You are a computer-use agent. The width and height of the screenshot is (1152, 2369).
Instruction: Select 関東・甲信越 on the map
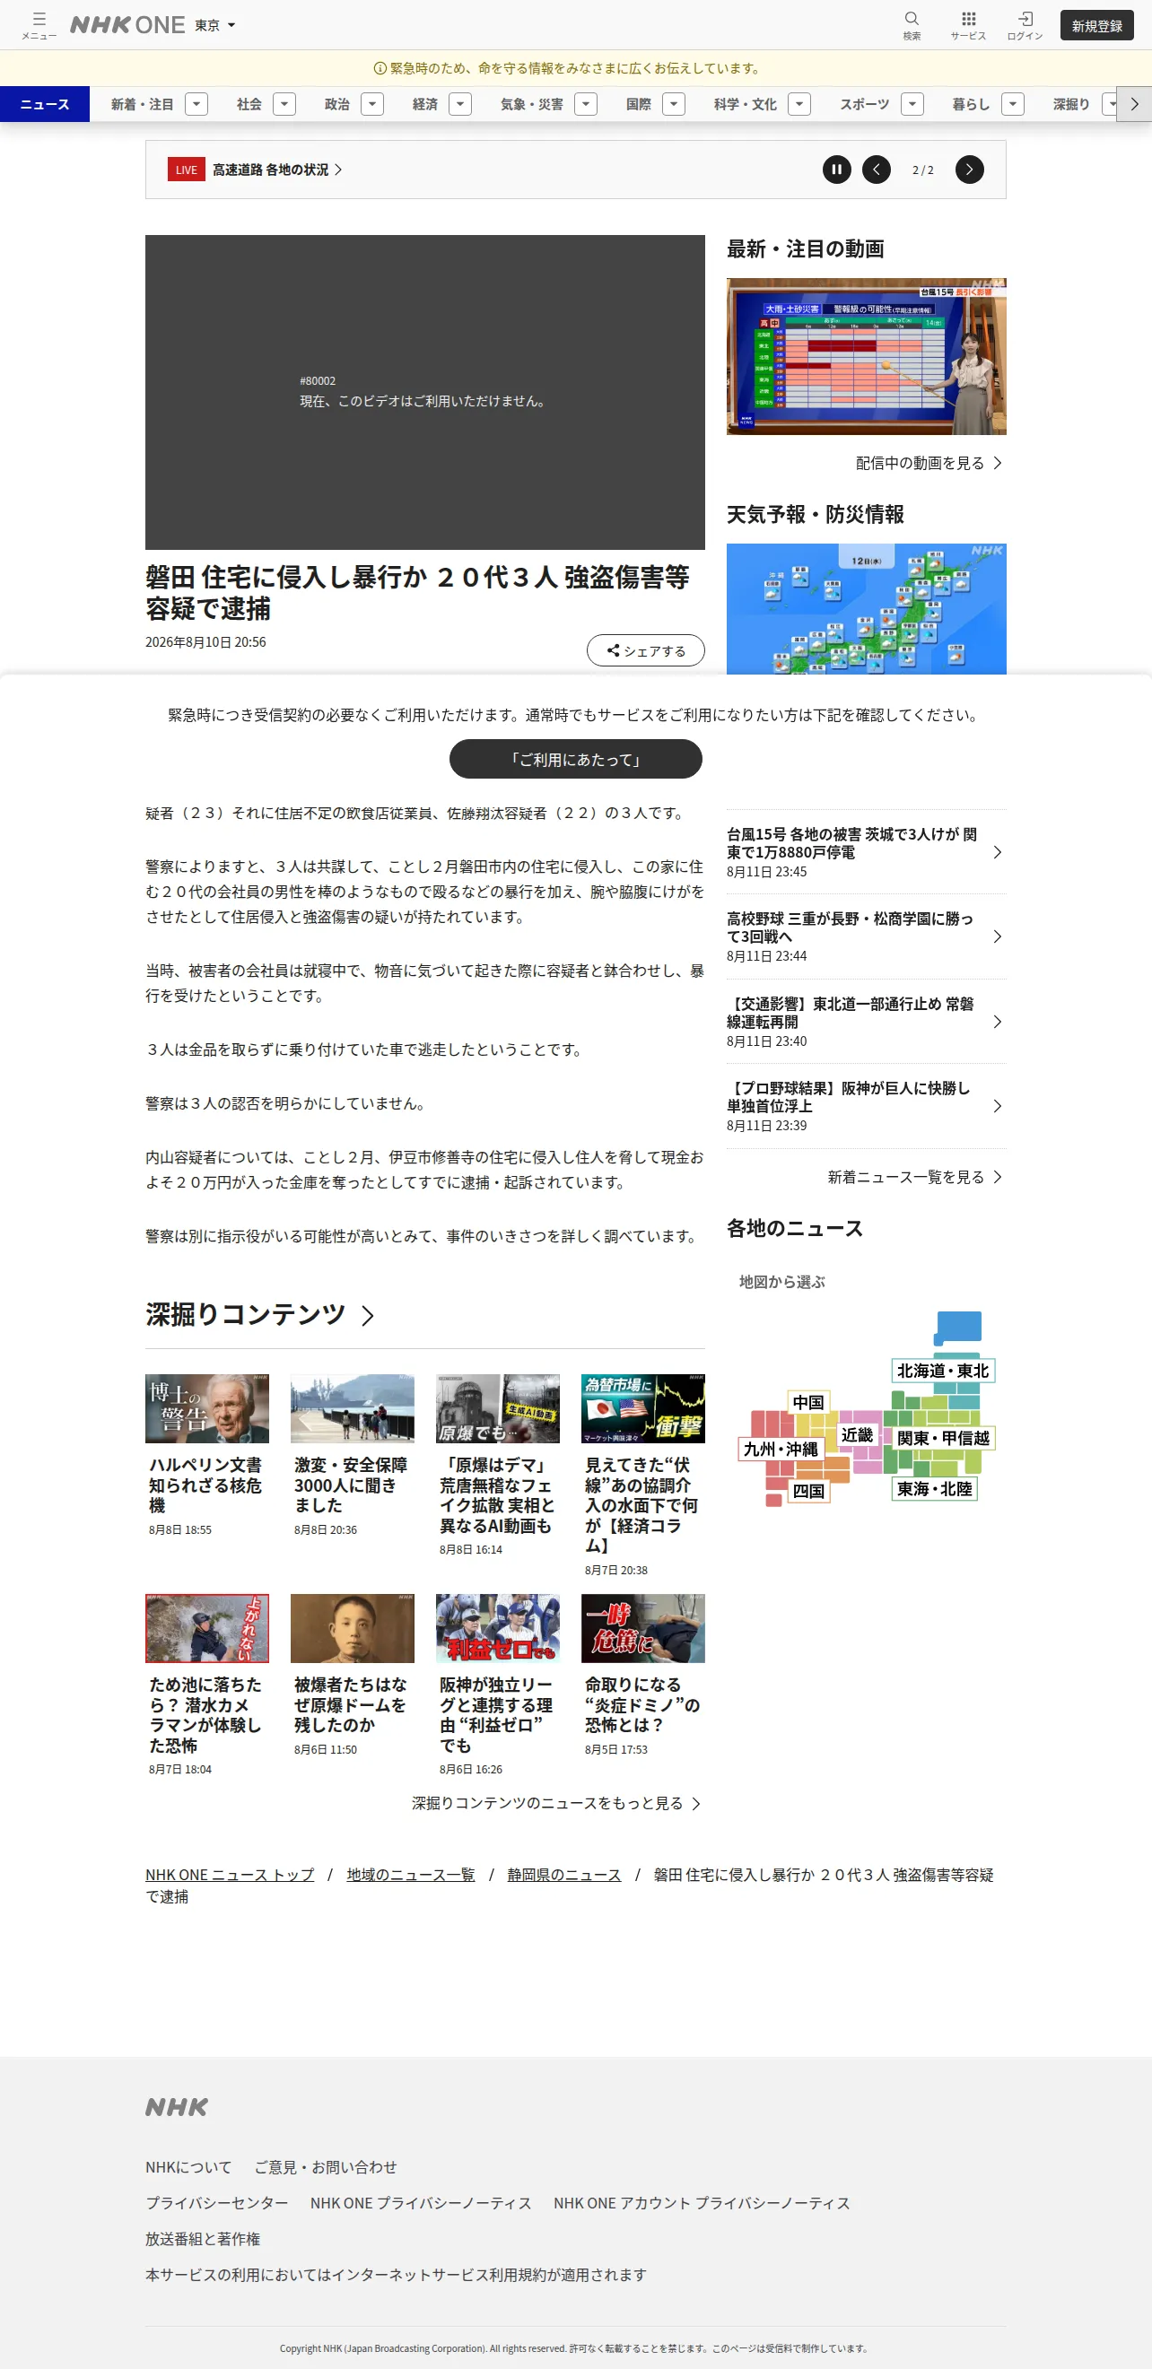pyautogui.click(x=943, y=1437)
